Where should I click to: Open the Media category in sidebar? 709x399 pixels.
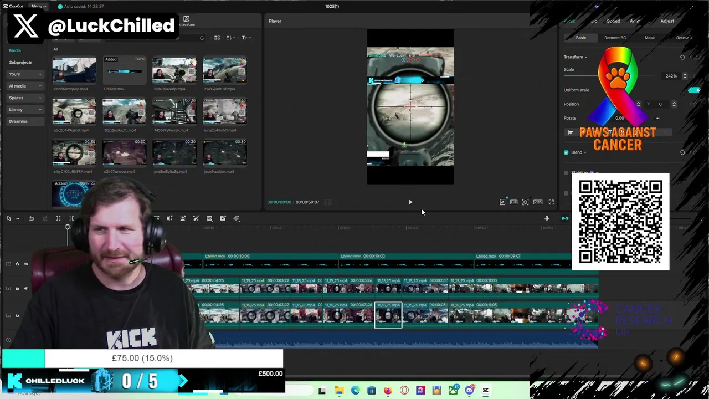click(x=15, y=50)
